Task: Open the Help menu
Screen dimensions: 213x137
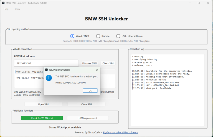Action: pyautogui.click(x=6, y=9)
